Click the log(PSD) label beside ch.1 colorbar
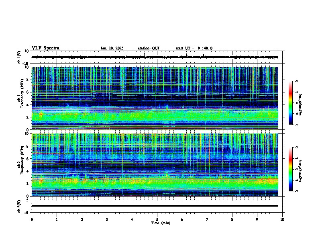Image resolution: width=318 pixels, height=246 pixels. (x=301, y=105)
